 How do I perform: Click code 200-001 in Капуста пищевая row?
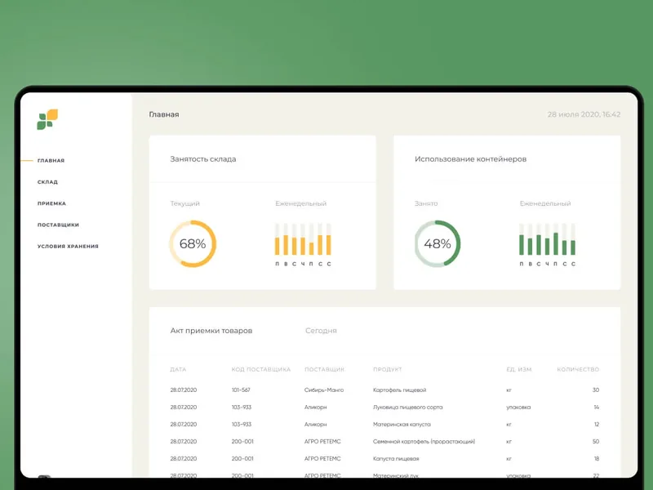(242, 458)
